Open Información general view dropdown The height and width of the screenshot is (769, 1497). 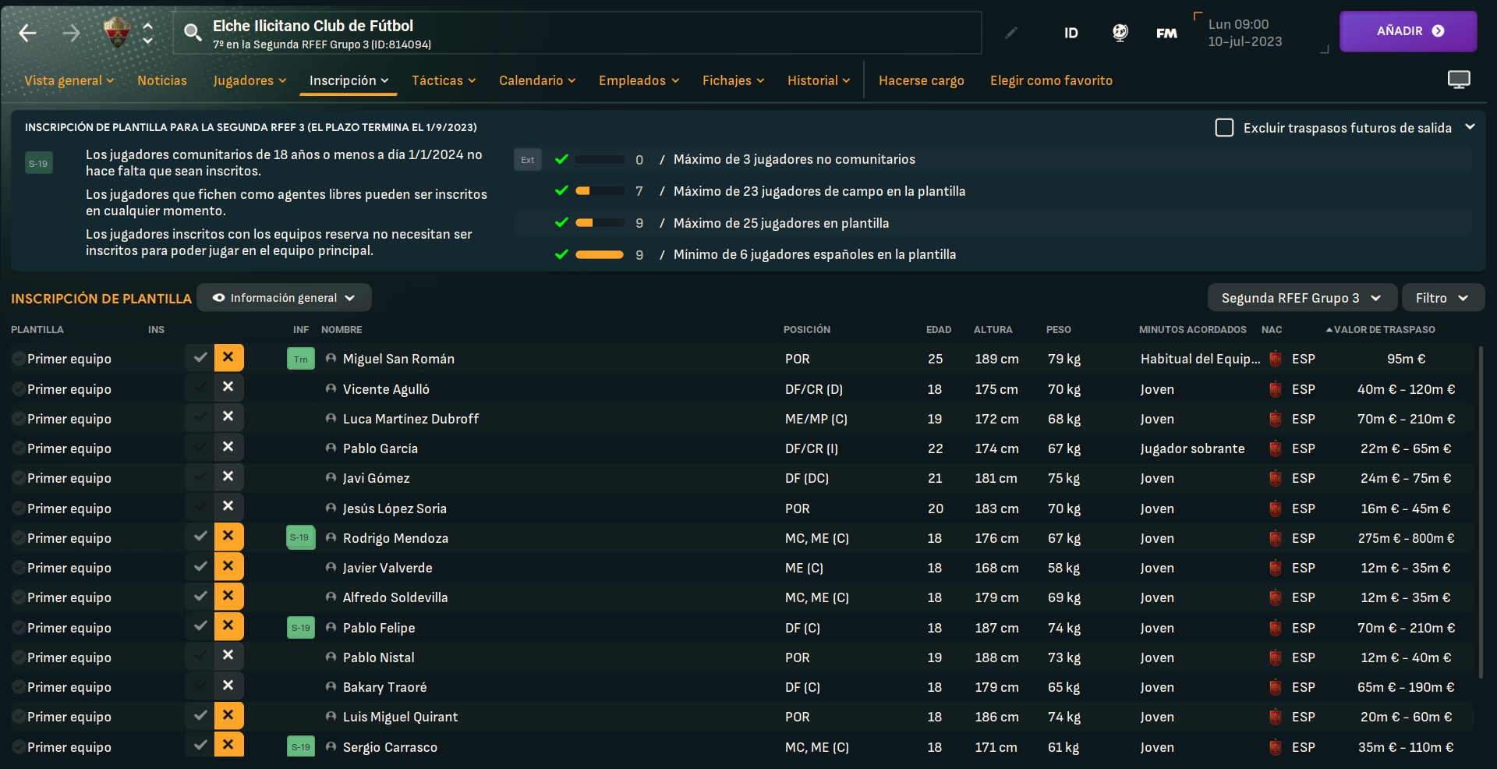pos(284,298)
